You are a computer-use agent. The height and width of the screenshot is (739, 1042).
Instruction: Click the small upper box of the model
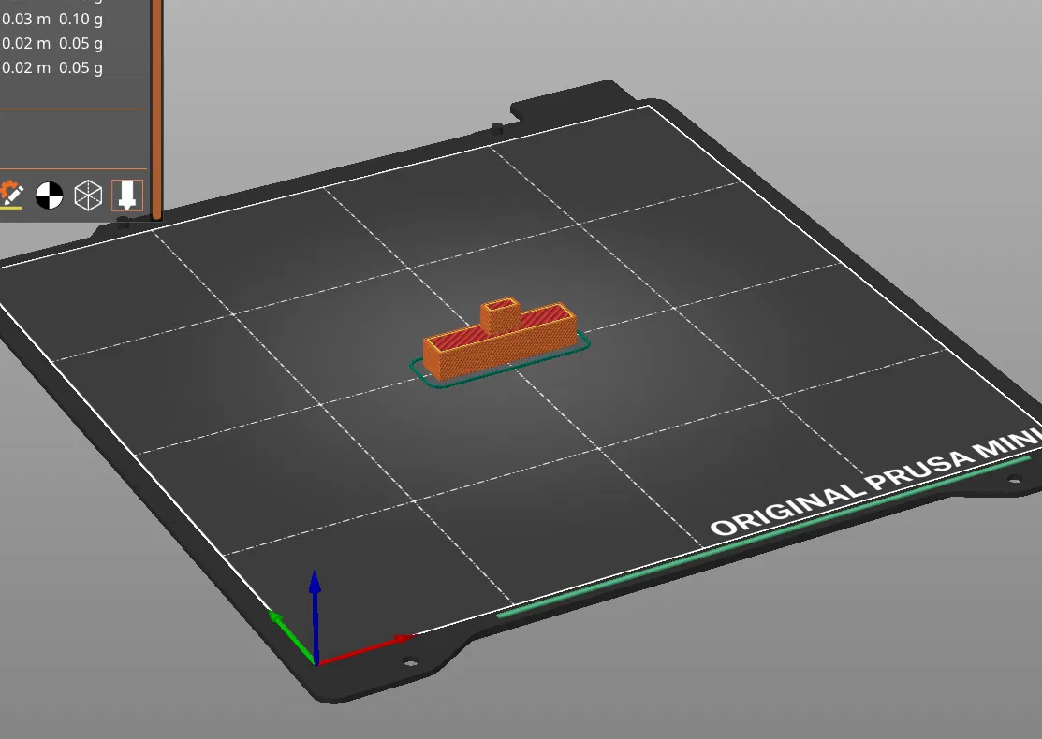click(500, 315)
